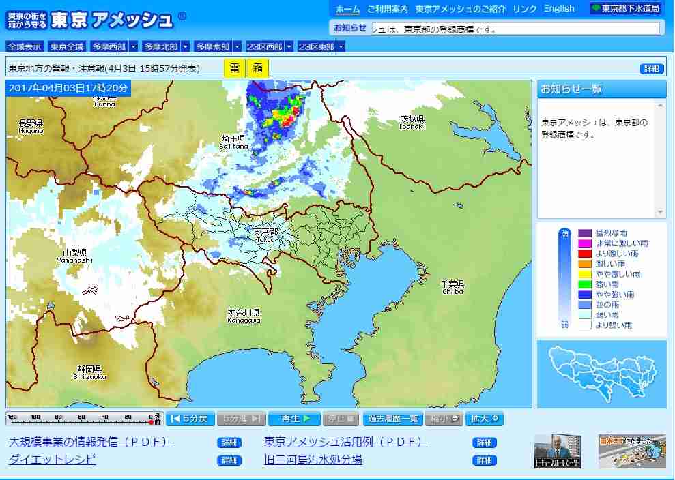Click the 並の雨 light blue swatch
The image size is (675, 480).
(585, 305)
